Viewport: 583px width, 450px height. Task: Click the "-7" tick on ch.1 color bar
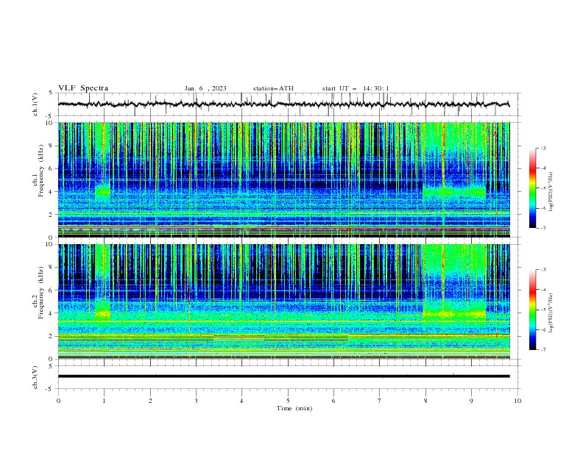[543, 228]
